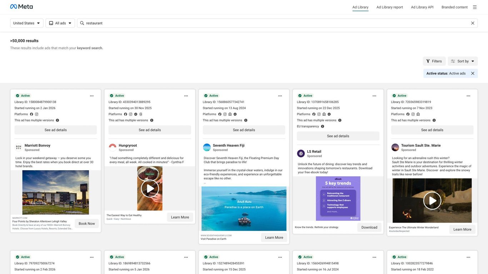488x274 pixels.
Task: Click the Seventh Heaven Fiji ocean image
Action: click(244, 209)
